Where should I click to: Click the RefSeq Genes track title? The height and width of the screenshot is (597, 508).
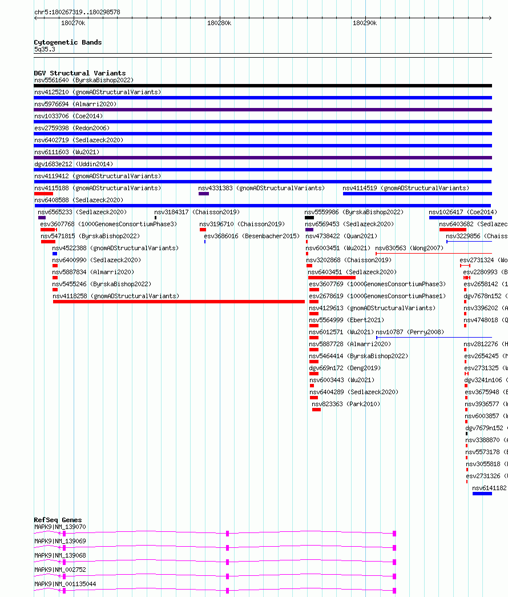(x=58, y=520)
